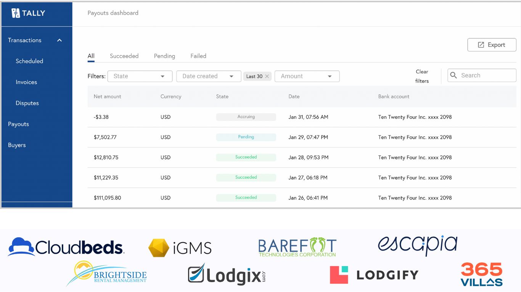
Task: Open the Amount filter dropdown
Action: coord(307,76)
